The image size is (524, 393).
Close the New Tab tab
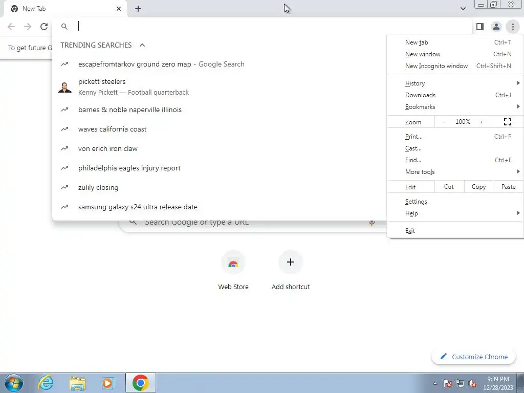click(119, 9)
